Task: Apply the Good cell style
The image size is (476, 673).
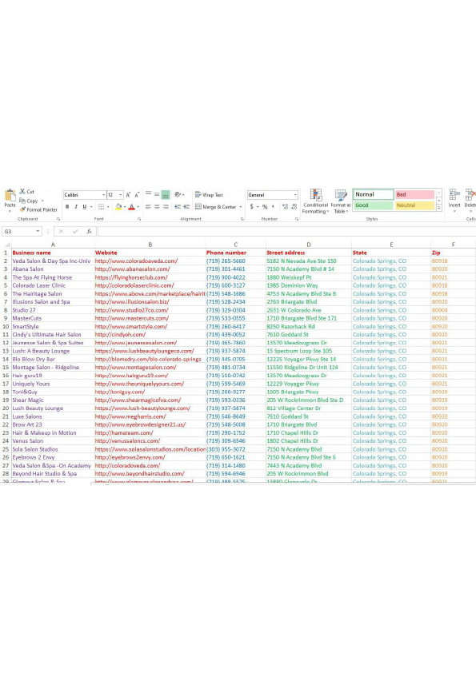Action: 374,205
